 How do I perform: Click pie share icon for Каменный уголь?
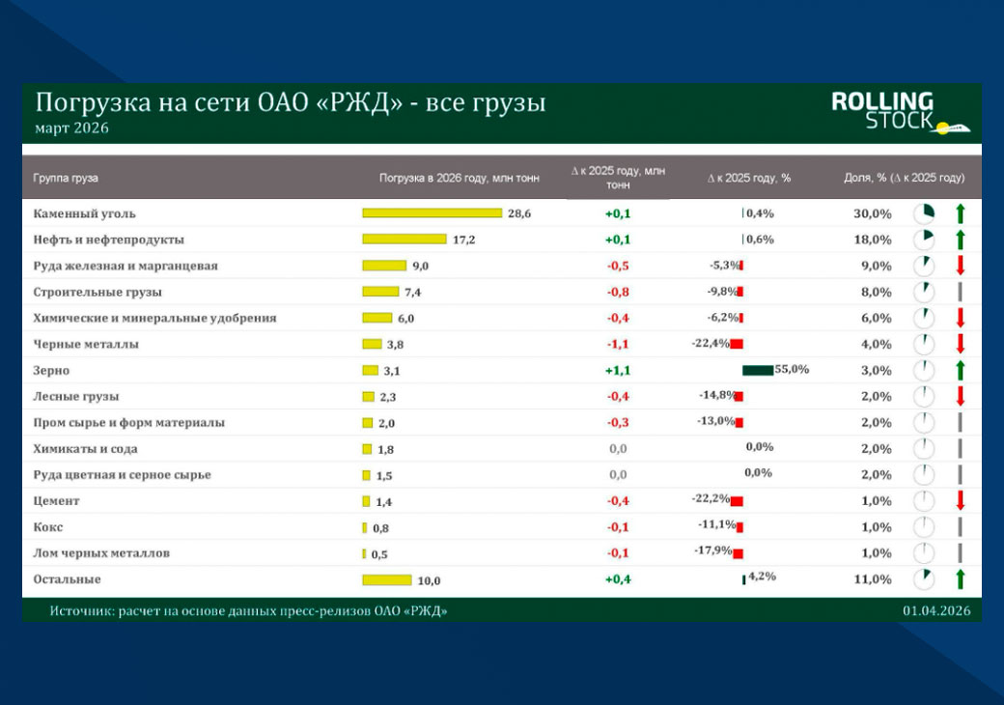point(923,213)
